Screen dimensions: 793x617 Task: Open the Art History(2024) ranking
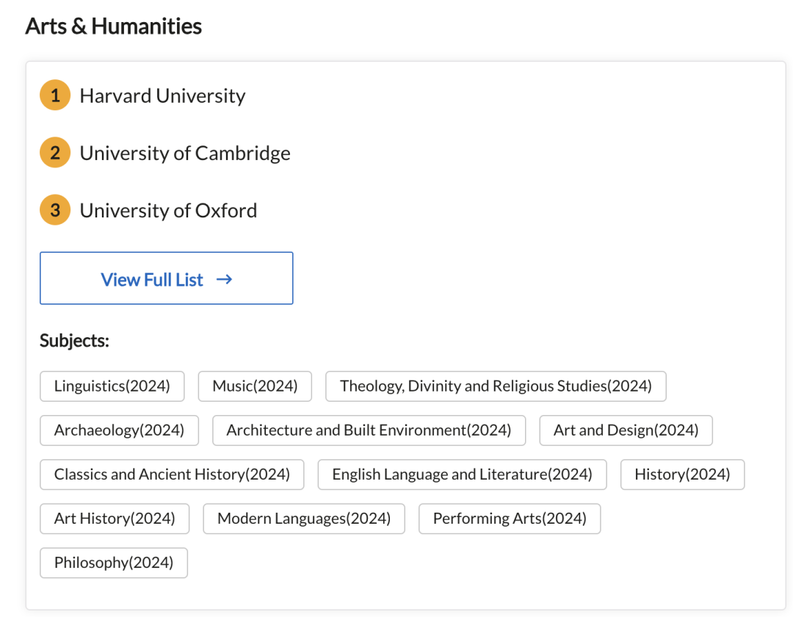click(x=115, y=519)
